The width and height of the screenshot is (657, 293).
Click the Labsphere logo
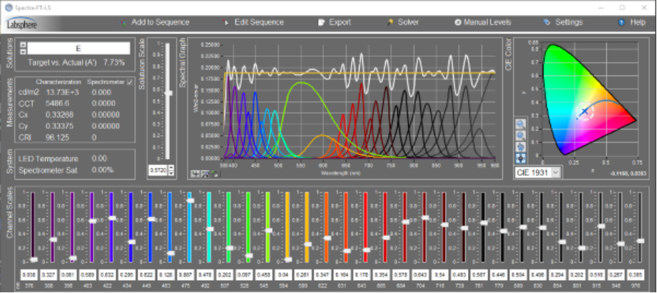pyautogui.click(x=22, y=26)
